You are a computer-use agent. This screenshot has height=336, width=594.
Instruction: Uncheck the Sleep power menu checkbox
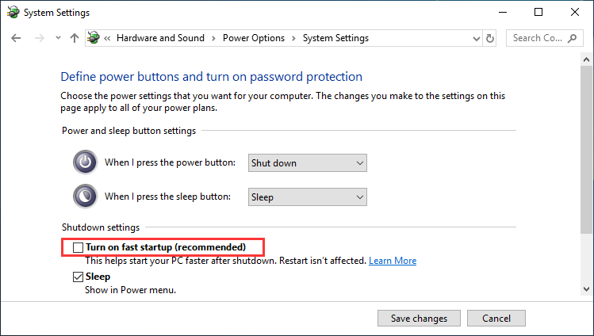[78, 277]
